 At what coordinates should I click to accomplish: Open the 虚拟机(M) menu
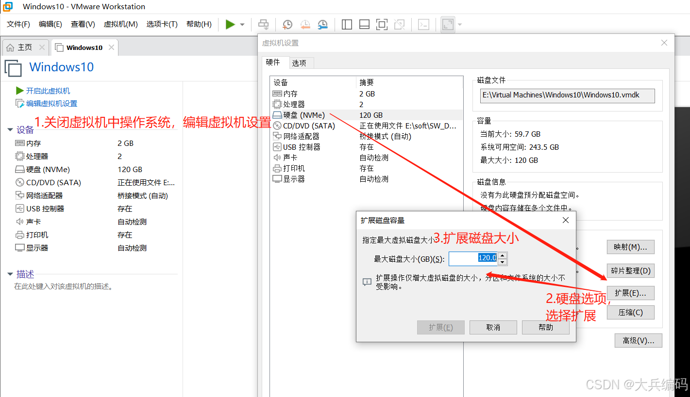click(121, 24)
